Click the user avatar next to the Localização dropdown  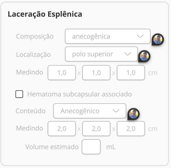[144, 56]
